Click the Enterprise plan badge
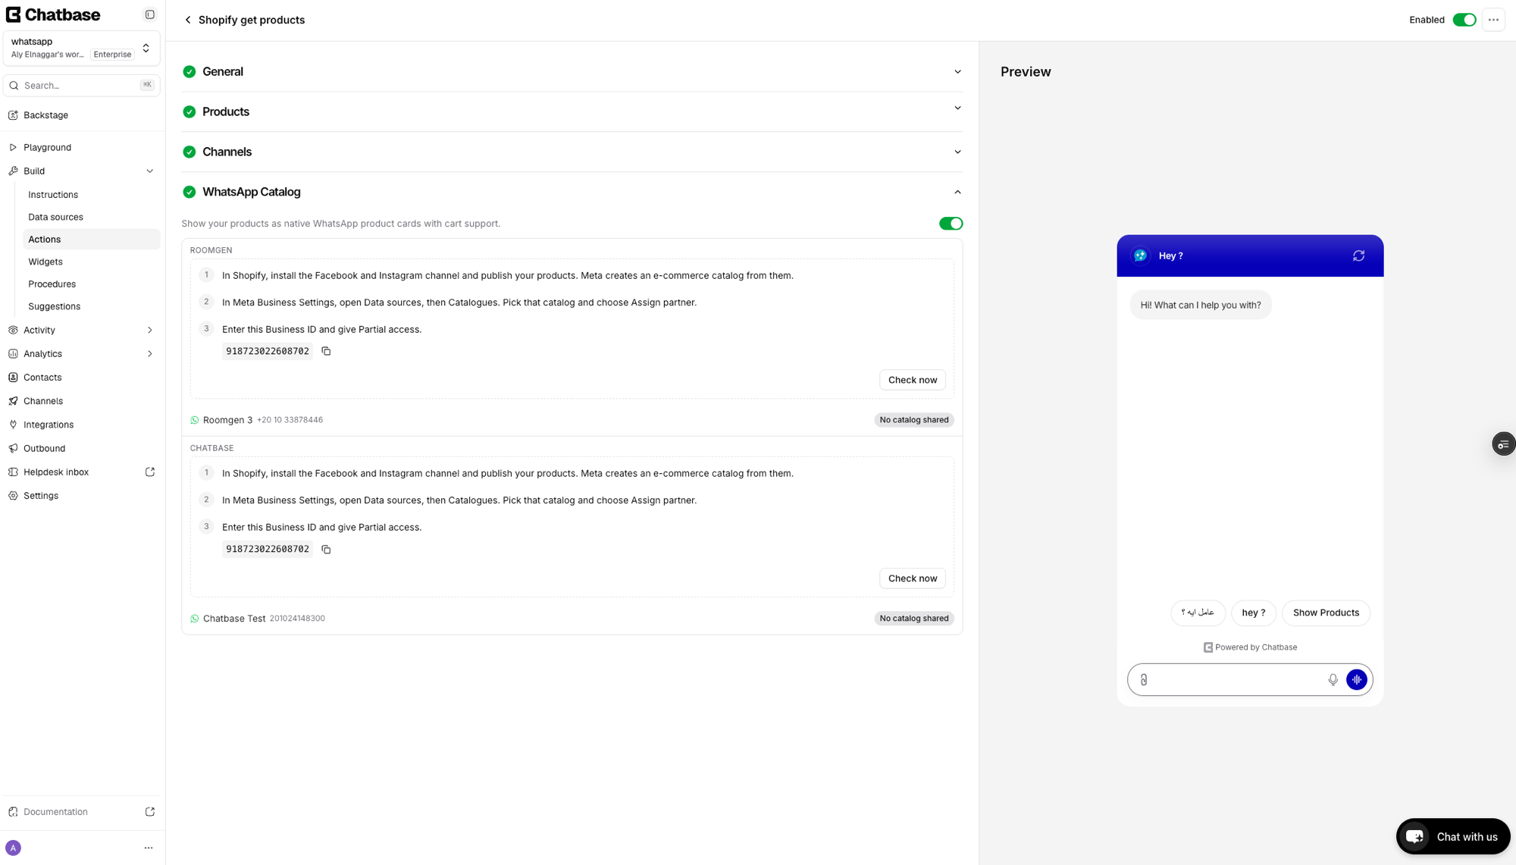The image size is (1516, 865). (112, 55)
